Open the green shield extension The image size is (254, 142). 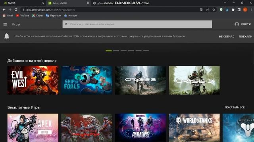click(221, 9)
